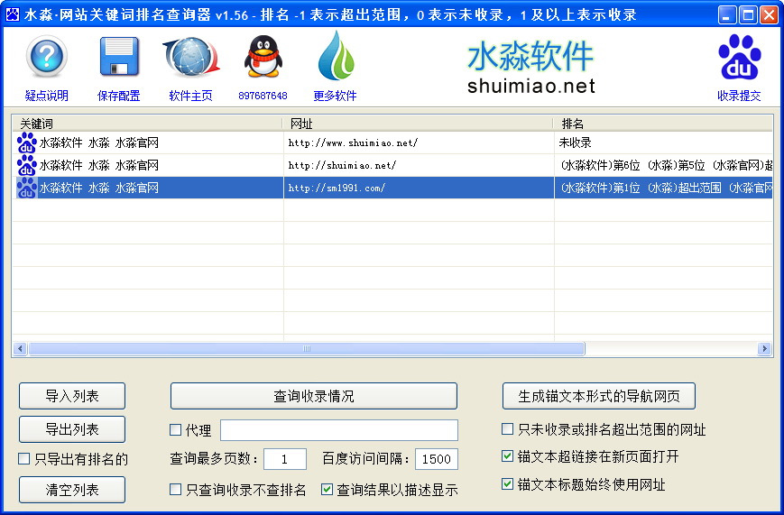784x515 pixels.
Task: Close the 水淼 window
Action: [769, 15]
